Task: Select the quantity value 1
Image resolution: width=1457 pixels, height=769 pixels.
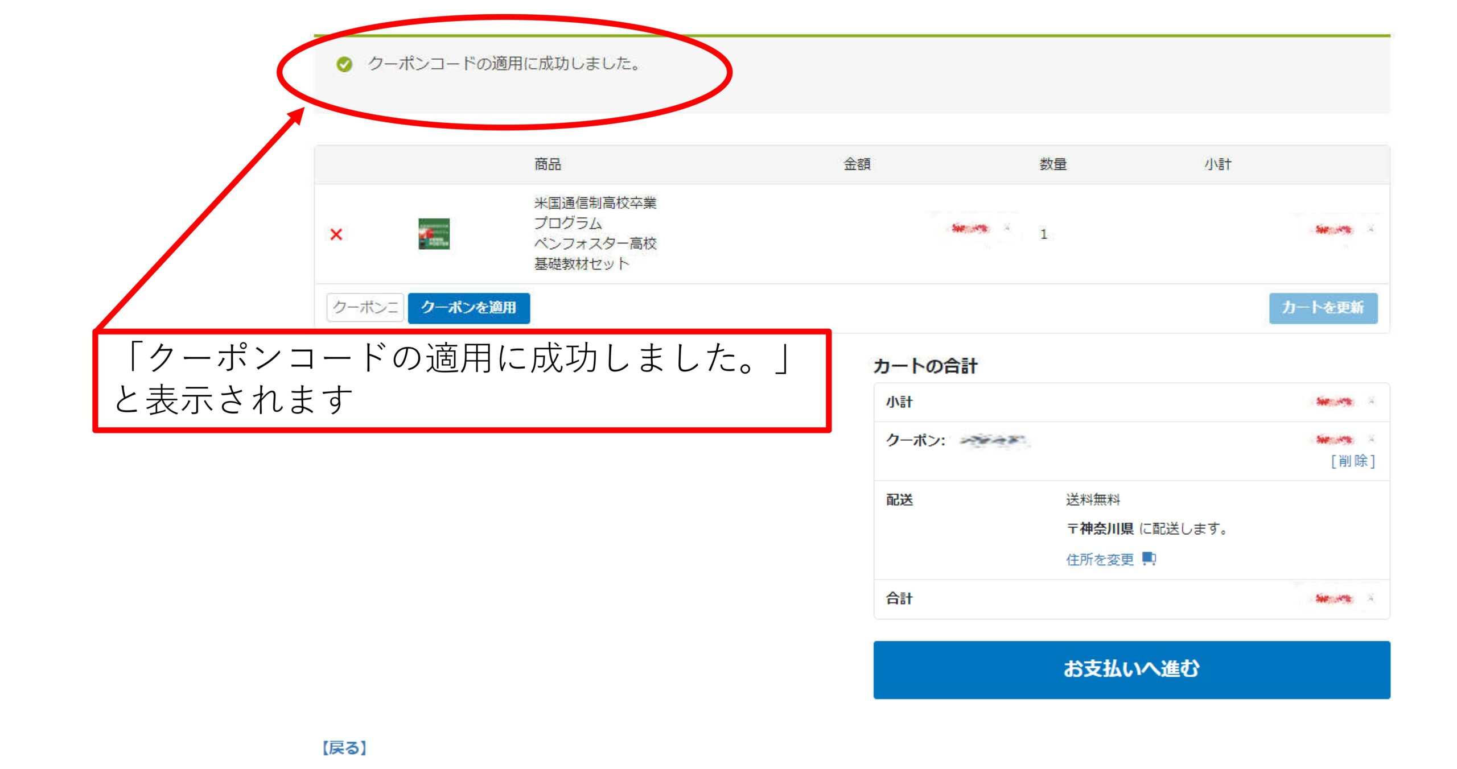Action: [x=1043, y=234]
